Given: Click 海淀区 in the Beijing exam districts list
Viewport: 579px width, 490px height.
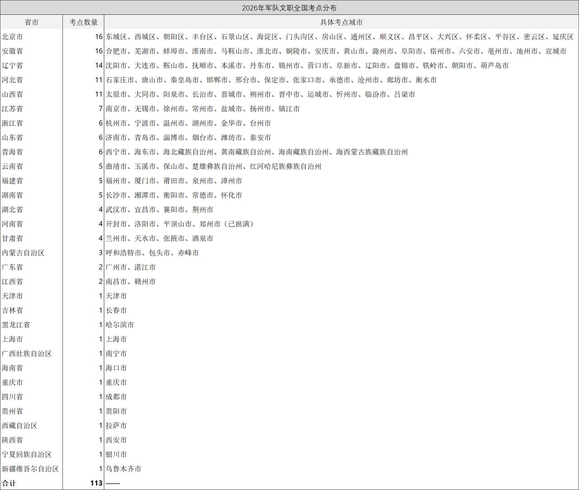Looking at the screenshot, I should pos(267,37).
